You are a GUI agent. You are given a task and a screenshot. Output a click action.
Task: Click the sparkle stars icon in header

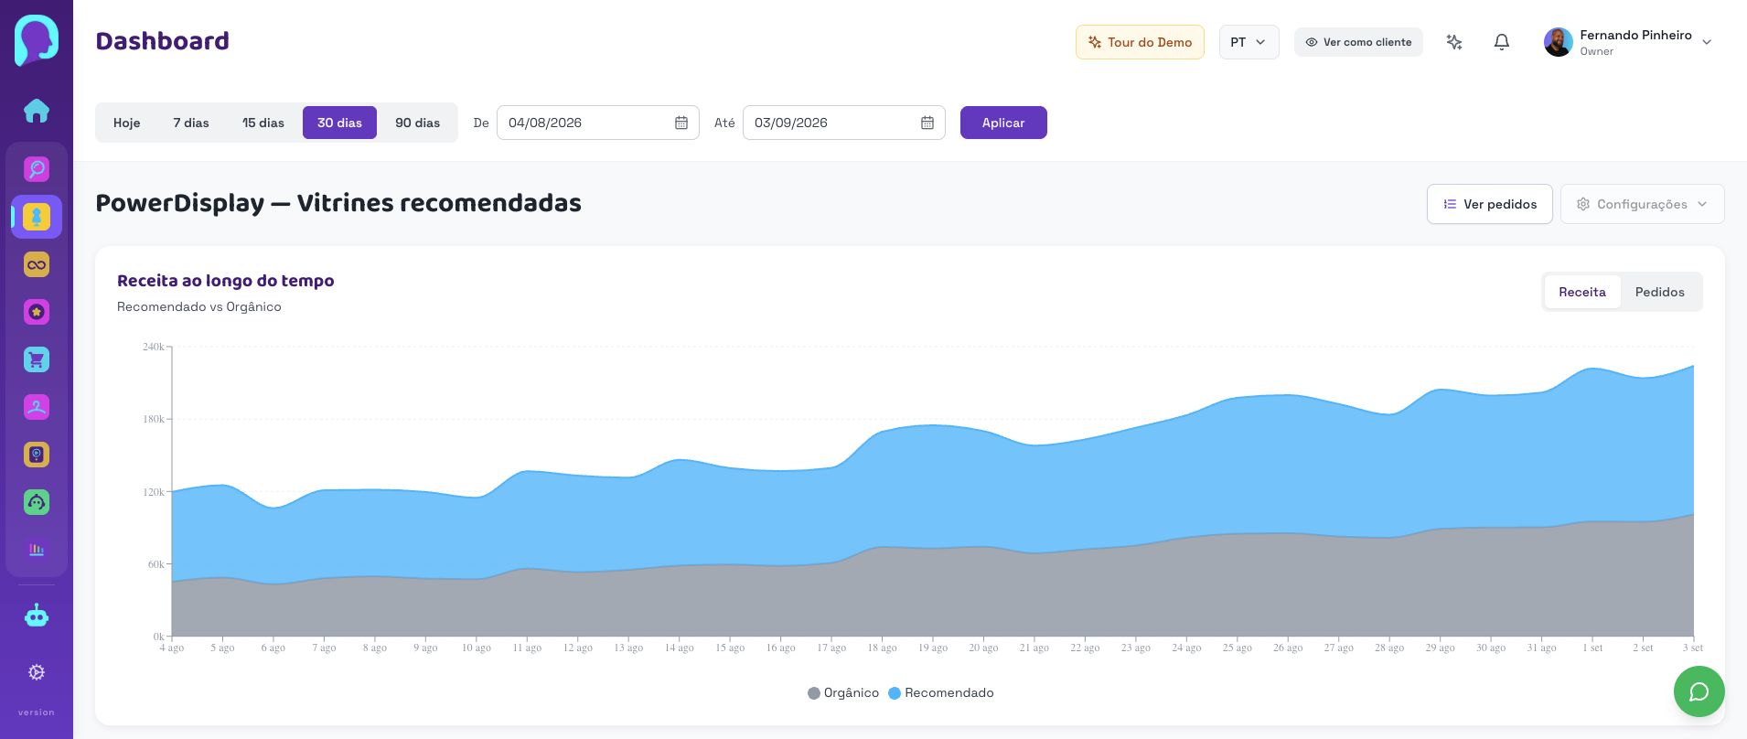click(1454, 42)
